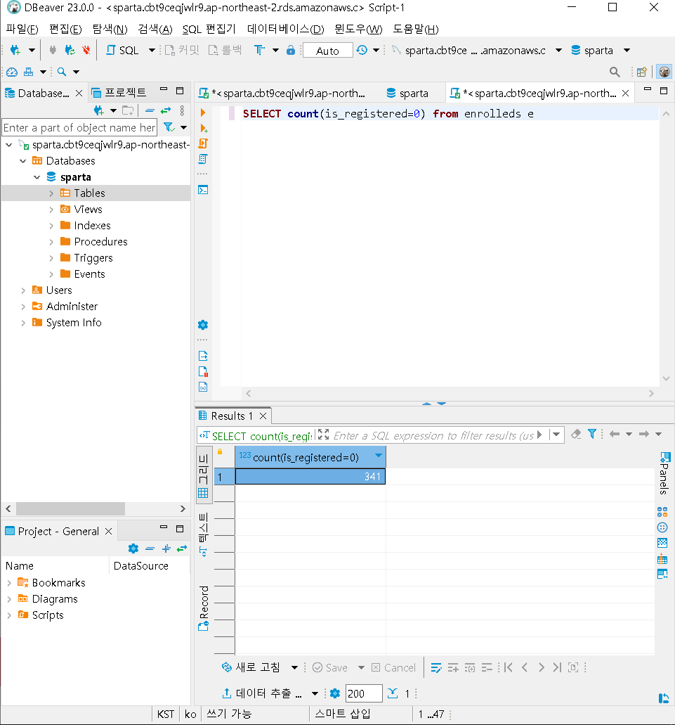Go to last row in results
The height and width of the screenshot is (725, 675).
[557, 667]
